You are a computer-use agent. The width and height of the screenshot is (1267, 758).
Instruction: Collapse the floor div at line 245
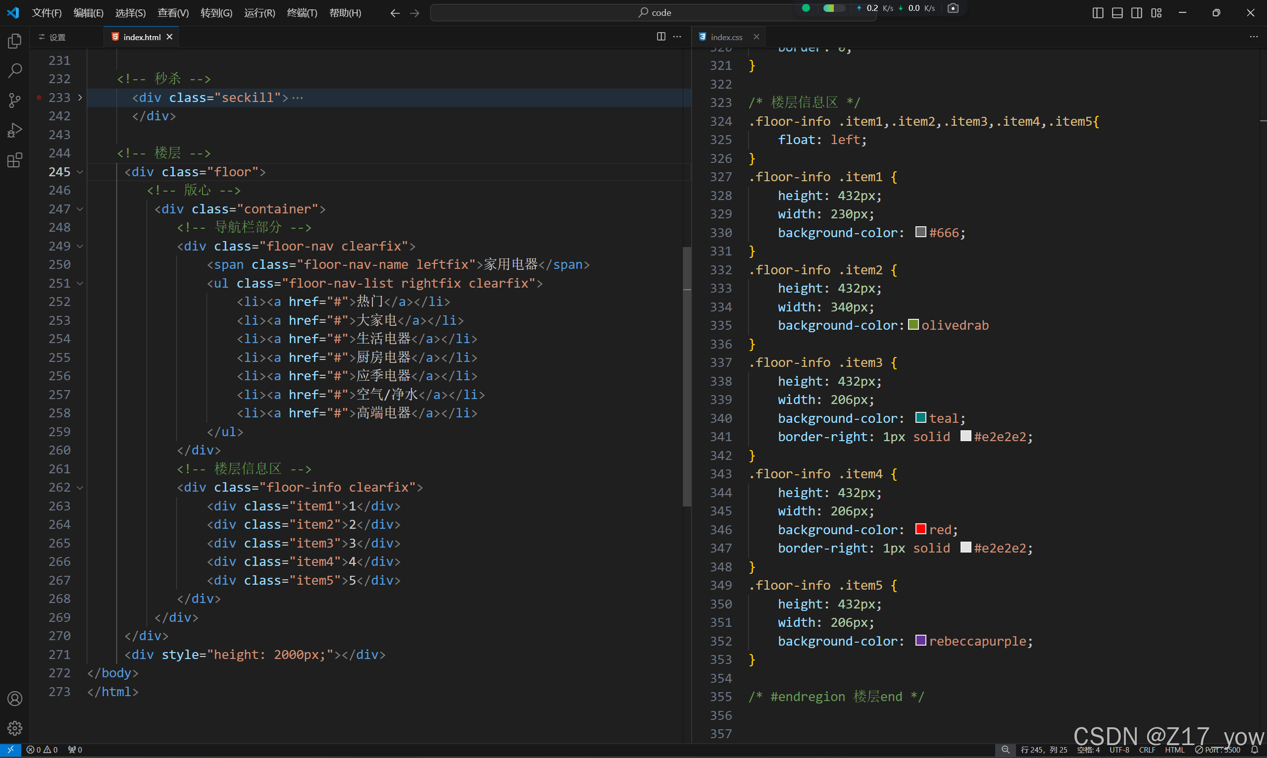click(80, 172)
